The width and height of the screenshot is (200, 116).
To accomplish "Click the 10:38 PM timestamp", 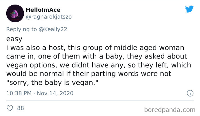I will 19,93.
